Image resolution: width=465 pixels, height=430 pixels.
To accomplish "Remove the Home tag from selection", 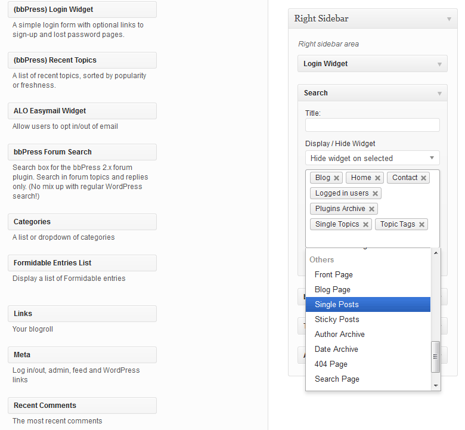I will [377, 178].
